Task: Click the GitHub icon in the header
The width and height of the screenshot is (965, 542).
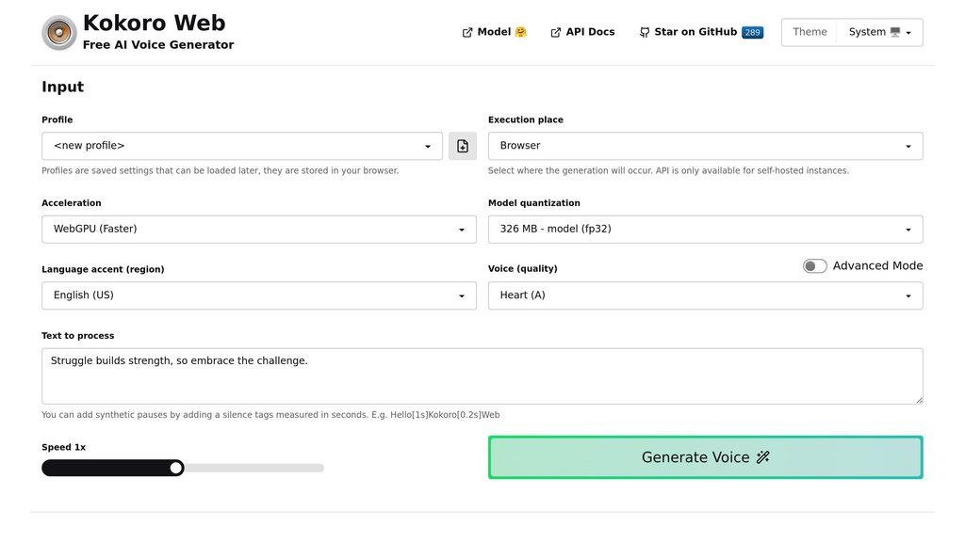Action: click(x=645, y=32)
